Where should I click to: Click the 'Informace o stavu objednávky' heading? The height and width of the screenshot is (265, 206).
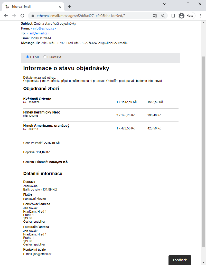[x=66, y=68]
